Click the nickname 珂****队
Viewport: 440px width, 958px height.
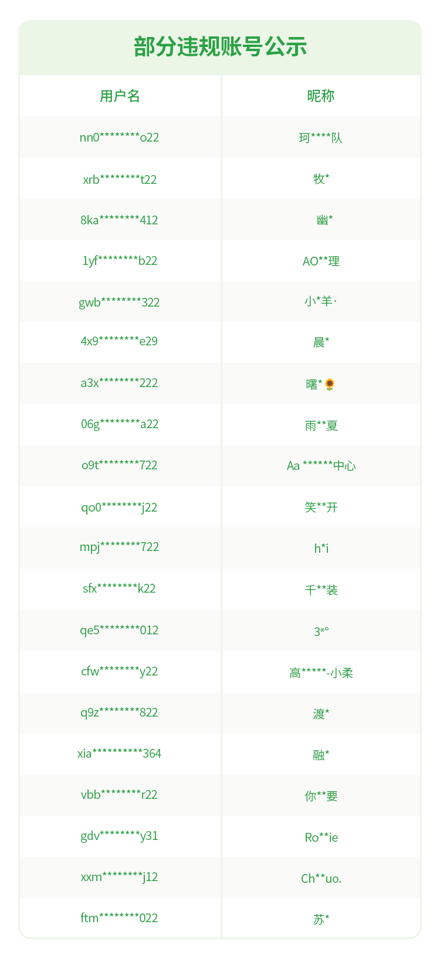[321, 138]
